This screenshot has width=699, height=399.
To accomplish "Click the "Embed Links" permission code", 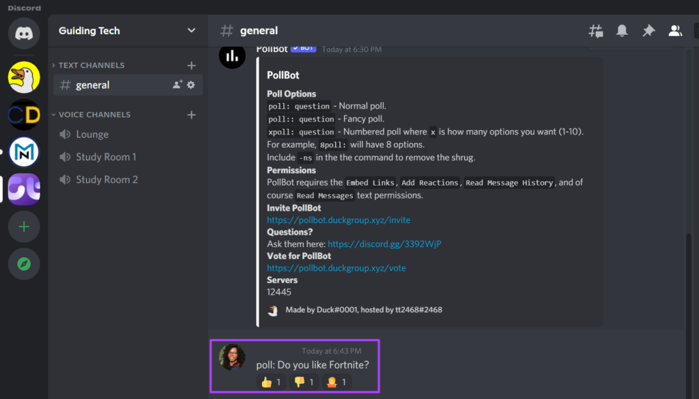I will [371, 183].
